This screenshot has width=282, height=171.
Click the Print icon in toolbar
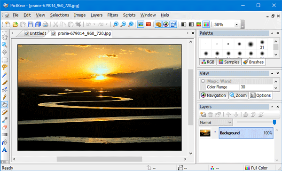46,24
